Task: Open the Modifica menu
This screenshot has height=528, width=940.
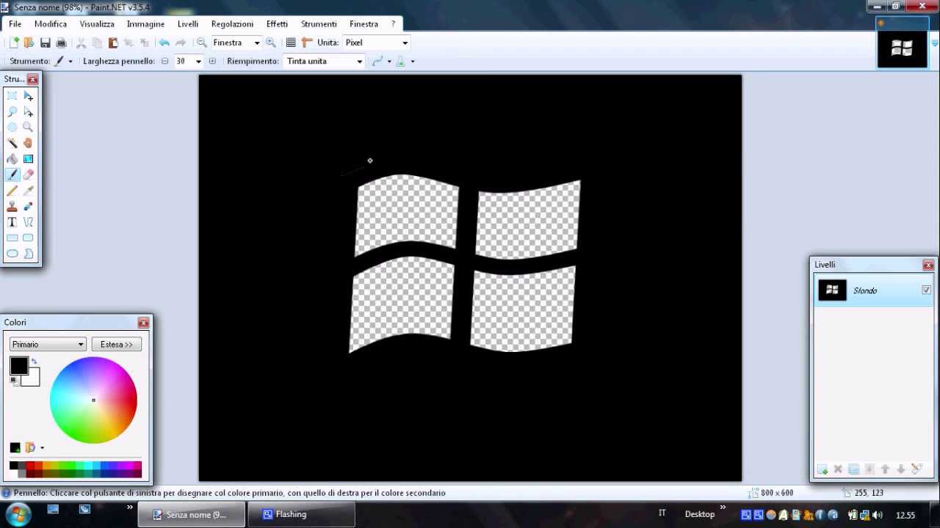Action: (x=51, y=24)
